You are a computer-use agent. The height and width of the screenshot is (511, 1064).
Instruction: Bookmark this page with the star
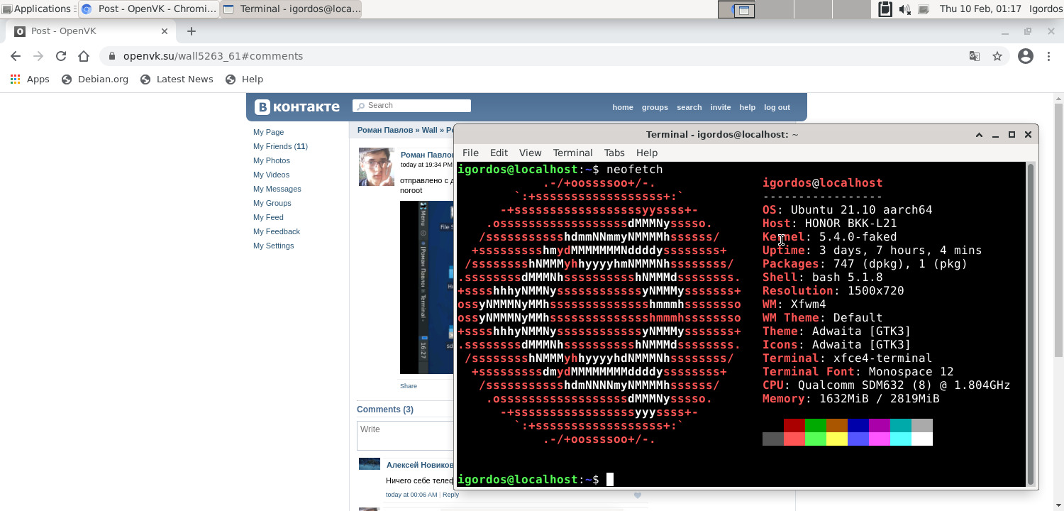pos(997,56)
